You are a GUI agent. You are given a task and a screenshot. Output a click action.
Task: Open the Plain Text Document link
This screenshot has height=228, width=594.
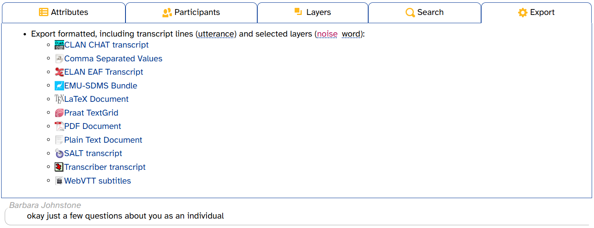pos(103,140)
